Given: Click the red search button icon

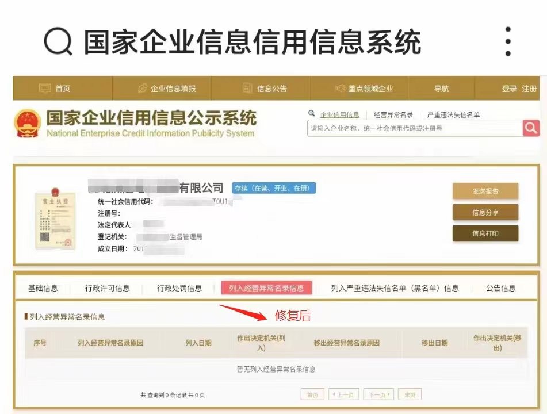Looking at the screenshot, I should click(530, 128).
